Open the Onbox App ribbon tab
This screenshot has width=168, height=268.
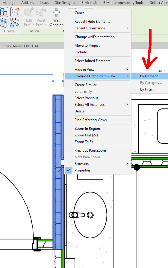(x=158, y=3)
